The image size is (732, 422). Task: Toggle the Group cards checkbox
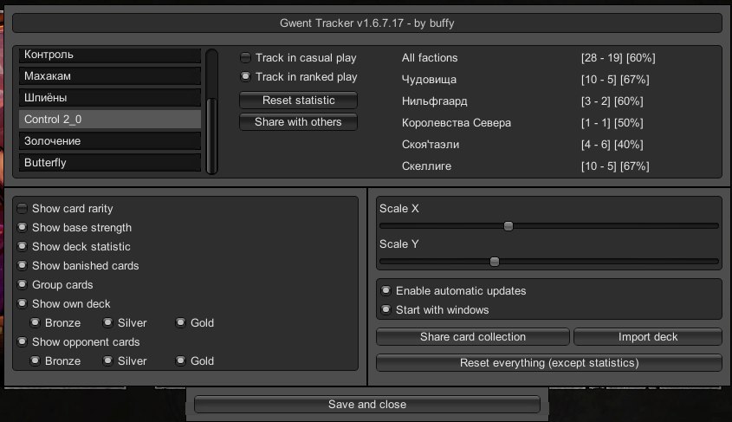pyautogui.click(x=23, y=285)
